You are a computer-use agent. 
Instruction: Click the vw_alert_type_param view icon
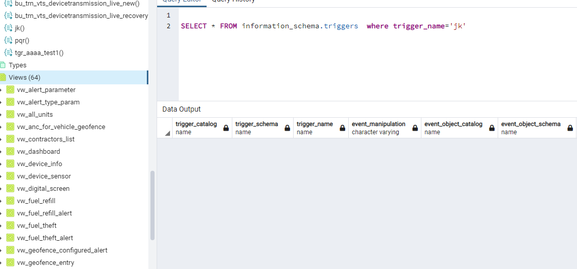(x=10, y=102)
